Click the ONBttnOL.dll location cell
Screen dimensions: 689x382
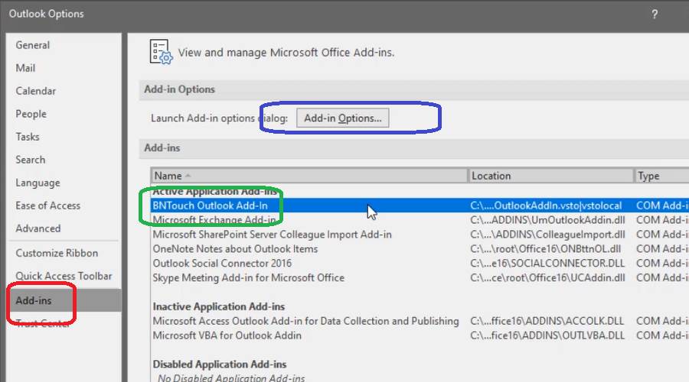pos(545,248)
